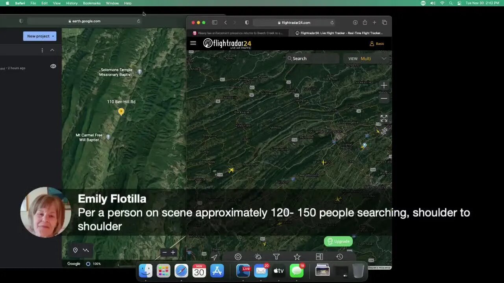The image size is (504, 283).
Task: Open the weather layers icon
Action: coord(258,257)
